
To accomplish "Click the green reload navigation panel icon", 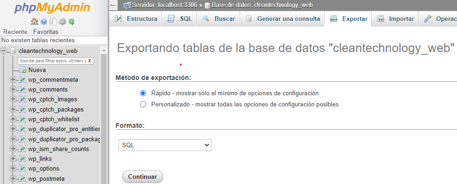I will pyautogui.click(x=72, y=21).
